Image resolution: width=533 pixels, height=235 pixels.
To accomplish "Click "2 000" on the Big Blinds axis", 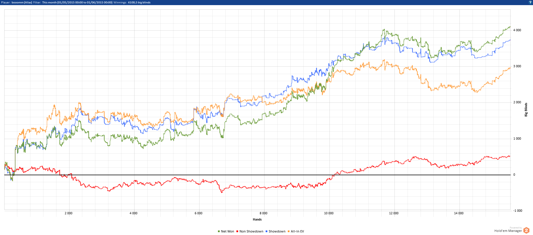I will coord(517,102).
